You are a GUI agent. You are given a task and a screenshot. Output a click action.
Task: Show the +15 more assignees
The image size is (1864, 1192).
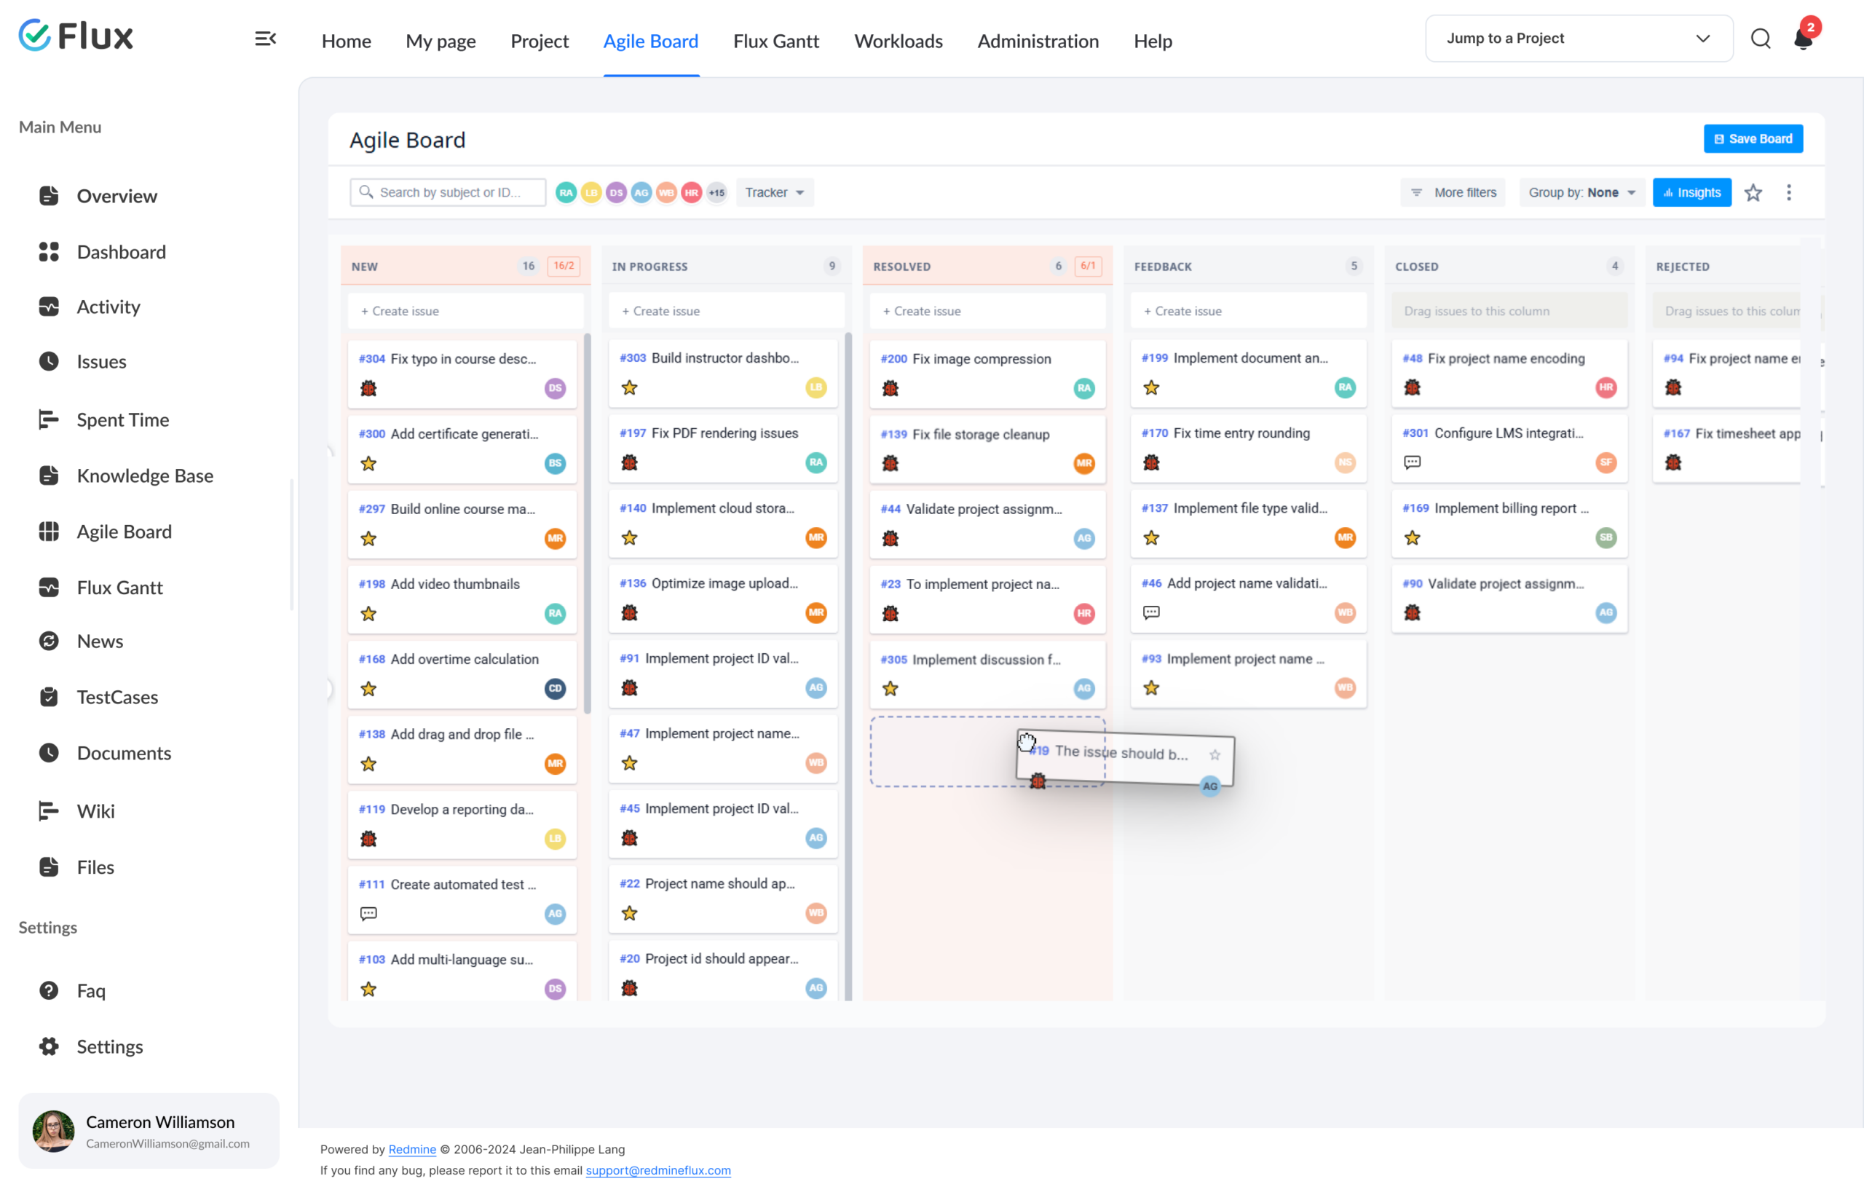point(716,193)
